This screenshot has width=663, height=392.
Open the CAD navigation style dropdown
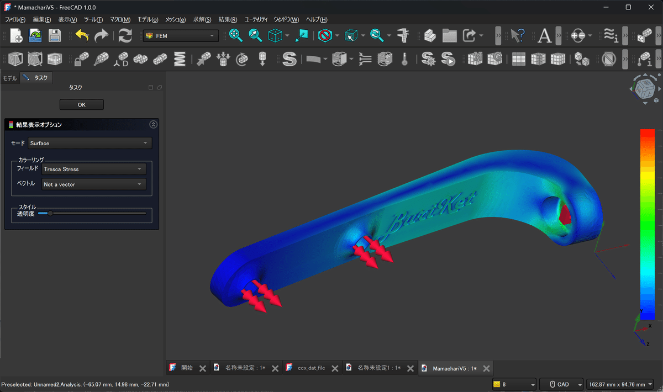[x=561, y=384]
